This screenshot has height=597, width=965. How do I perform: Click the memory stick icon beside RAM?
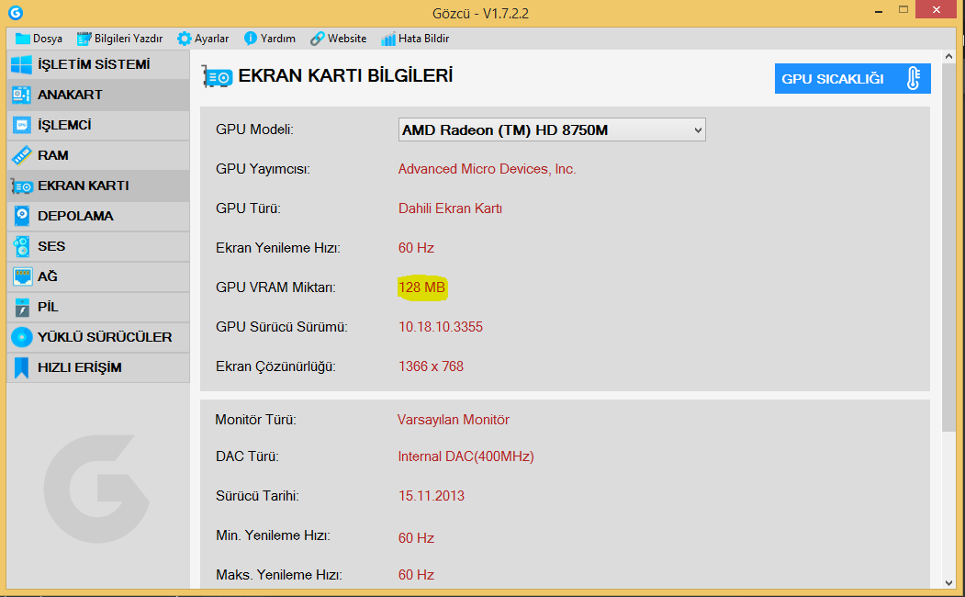[x=21, y=155]
